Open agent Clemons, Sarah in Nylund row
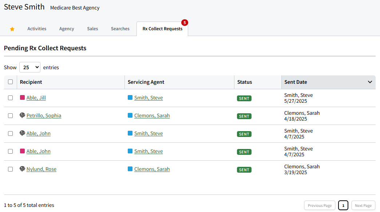The height and width of the screenshot is (212, 380). click(152, 169)
